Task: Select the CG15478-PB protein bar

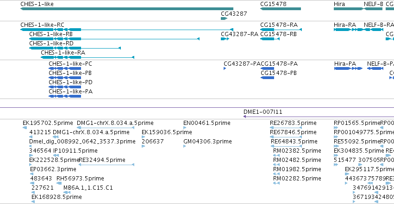Action: click(267, 78)
